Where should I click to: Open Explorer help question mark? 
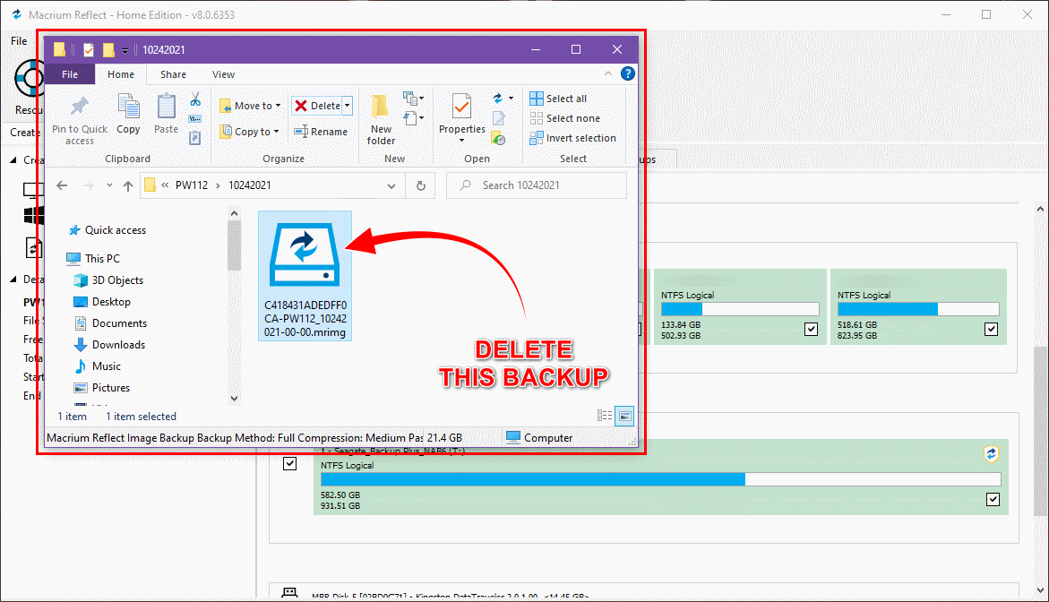tap(628, 73)
